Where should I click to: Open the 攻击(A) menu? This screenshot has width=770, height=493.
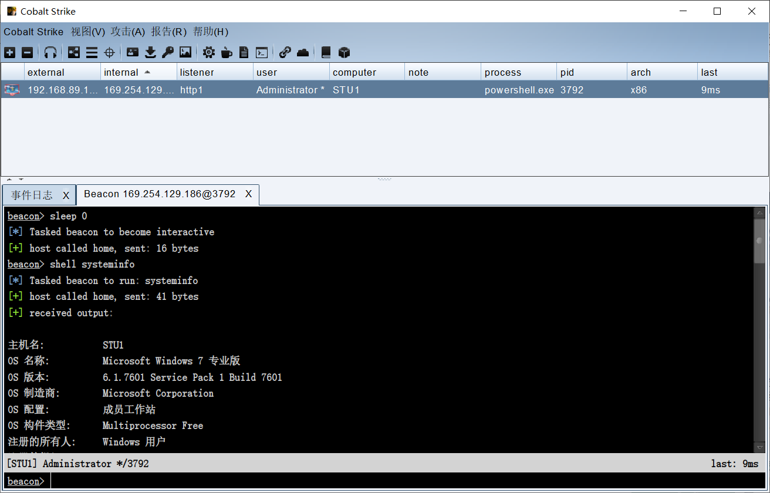click(128, 32)
